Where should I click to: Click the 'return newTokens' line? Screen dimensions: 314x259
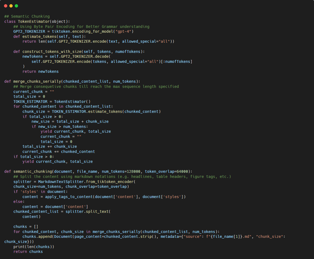click(41, 72)
